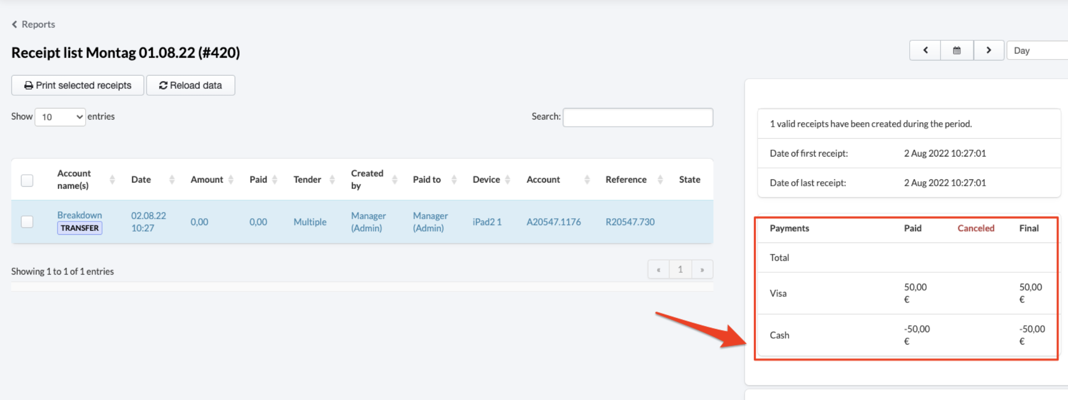Sort table by Reference column
Viewport: 1068px width, 400px height.
pos(626,179)
